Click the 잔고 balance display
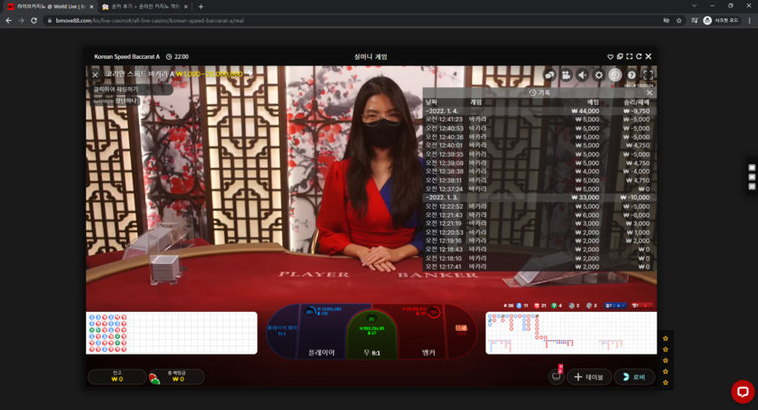 point(117,376)
